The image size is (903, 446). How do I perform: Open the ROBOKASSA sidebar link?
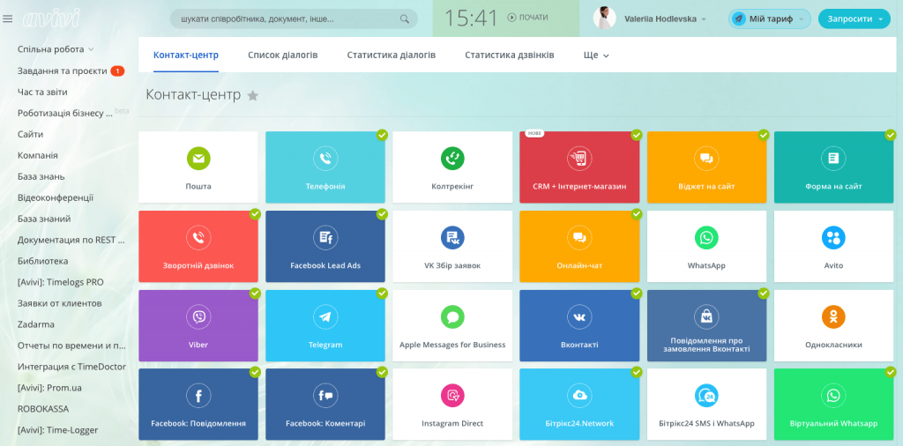[x=43, y=409]
